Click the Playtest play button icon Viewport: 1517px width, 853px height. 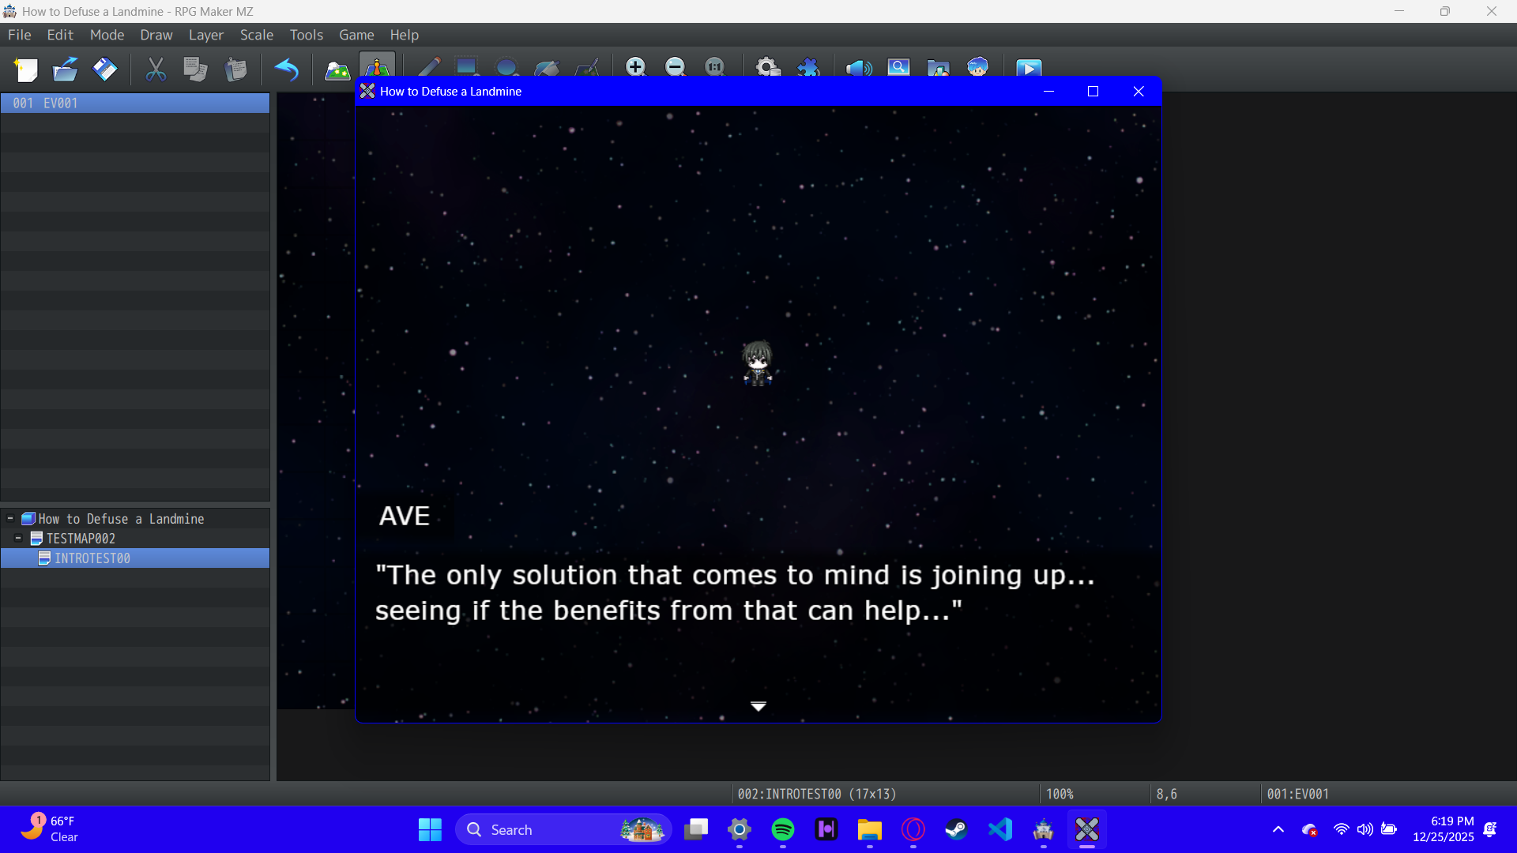pos(1028,69)
